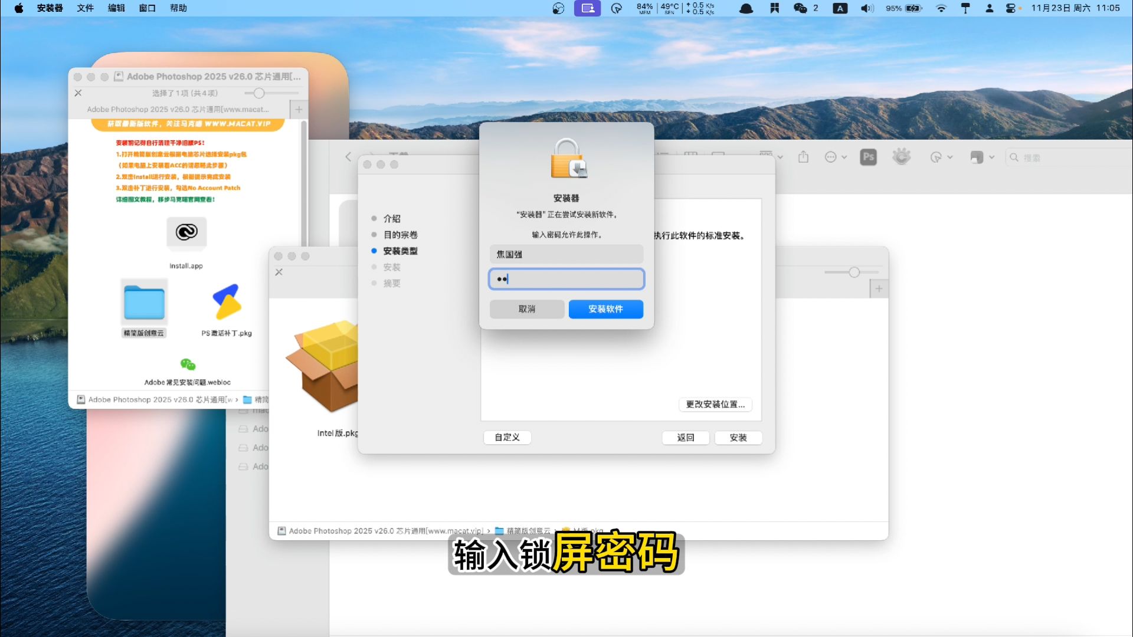Open the 窗口 menu
The height and width of the screenshot is (637, 1133).
pyautogui.click(x=147, y=8)
